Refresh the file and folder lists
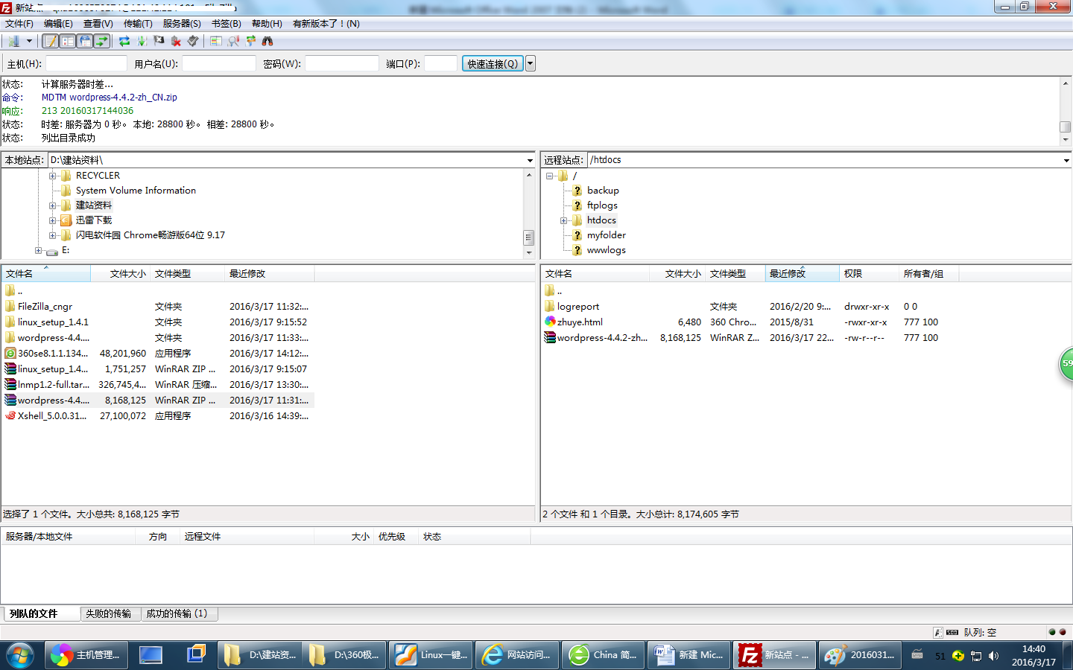The image size is (1073, 670). 124,41
